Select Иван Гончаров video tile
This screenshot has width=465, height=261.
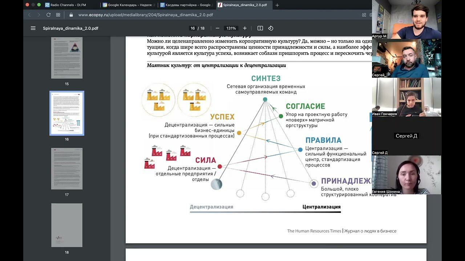pos(407,97)
